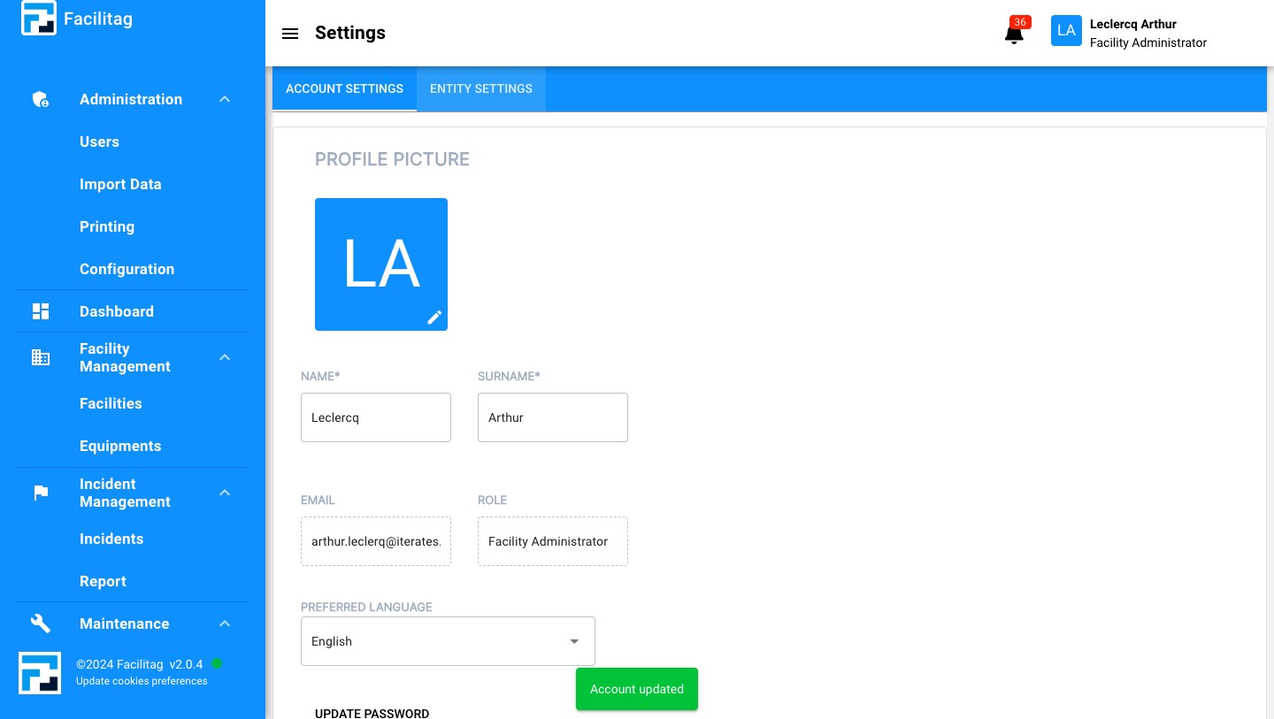Collapse the Administration section chevron
The width and height of the screenshot is (1274, 719).
[225, 100]
